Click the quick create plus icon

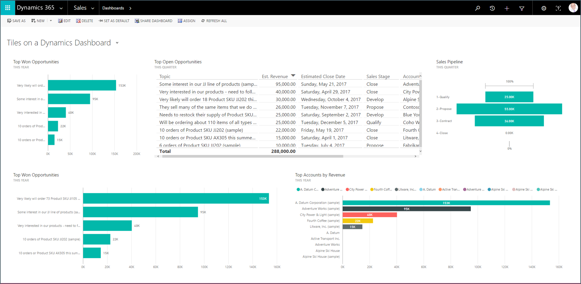507,8
